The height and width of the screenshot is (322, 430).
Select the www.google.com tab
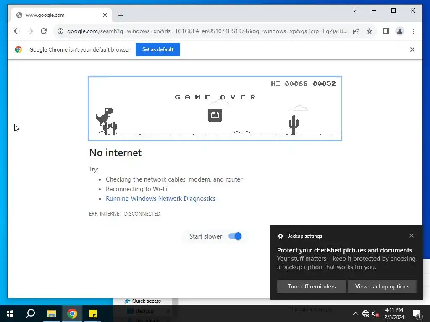pos(61,15)
